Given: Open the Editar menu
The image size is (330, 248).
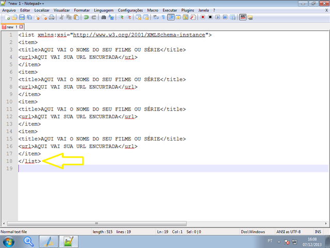Looking at the screenshot, I should point(25,10).
